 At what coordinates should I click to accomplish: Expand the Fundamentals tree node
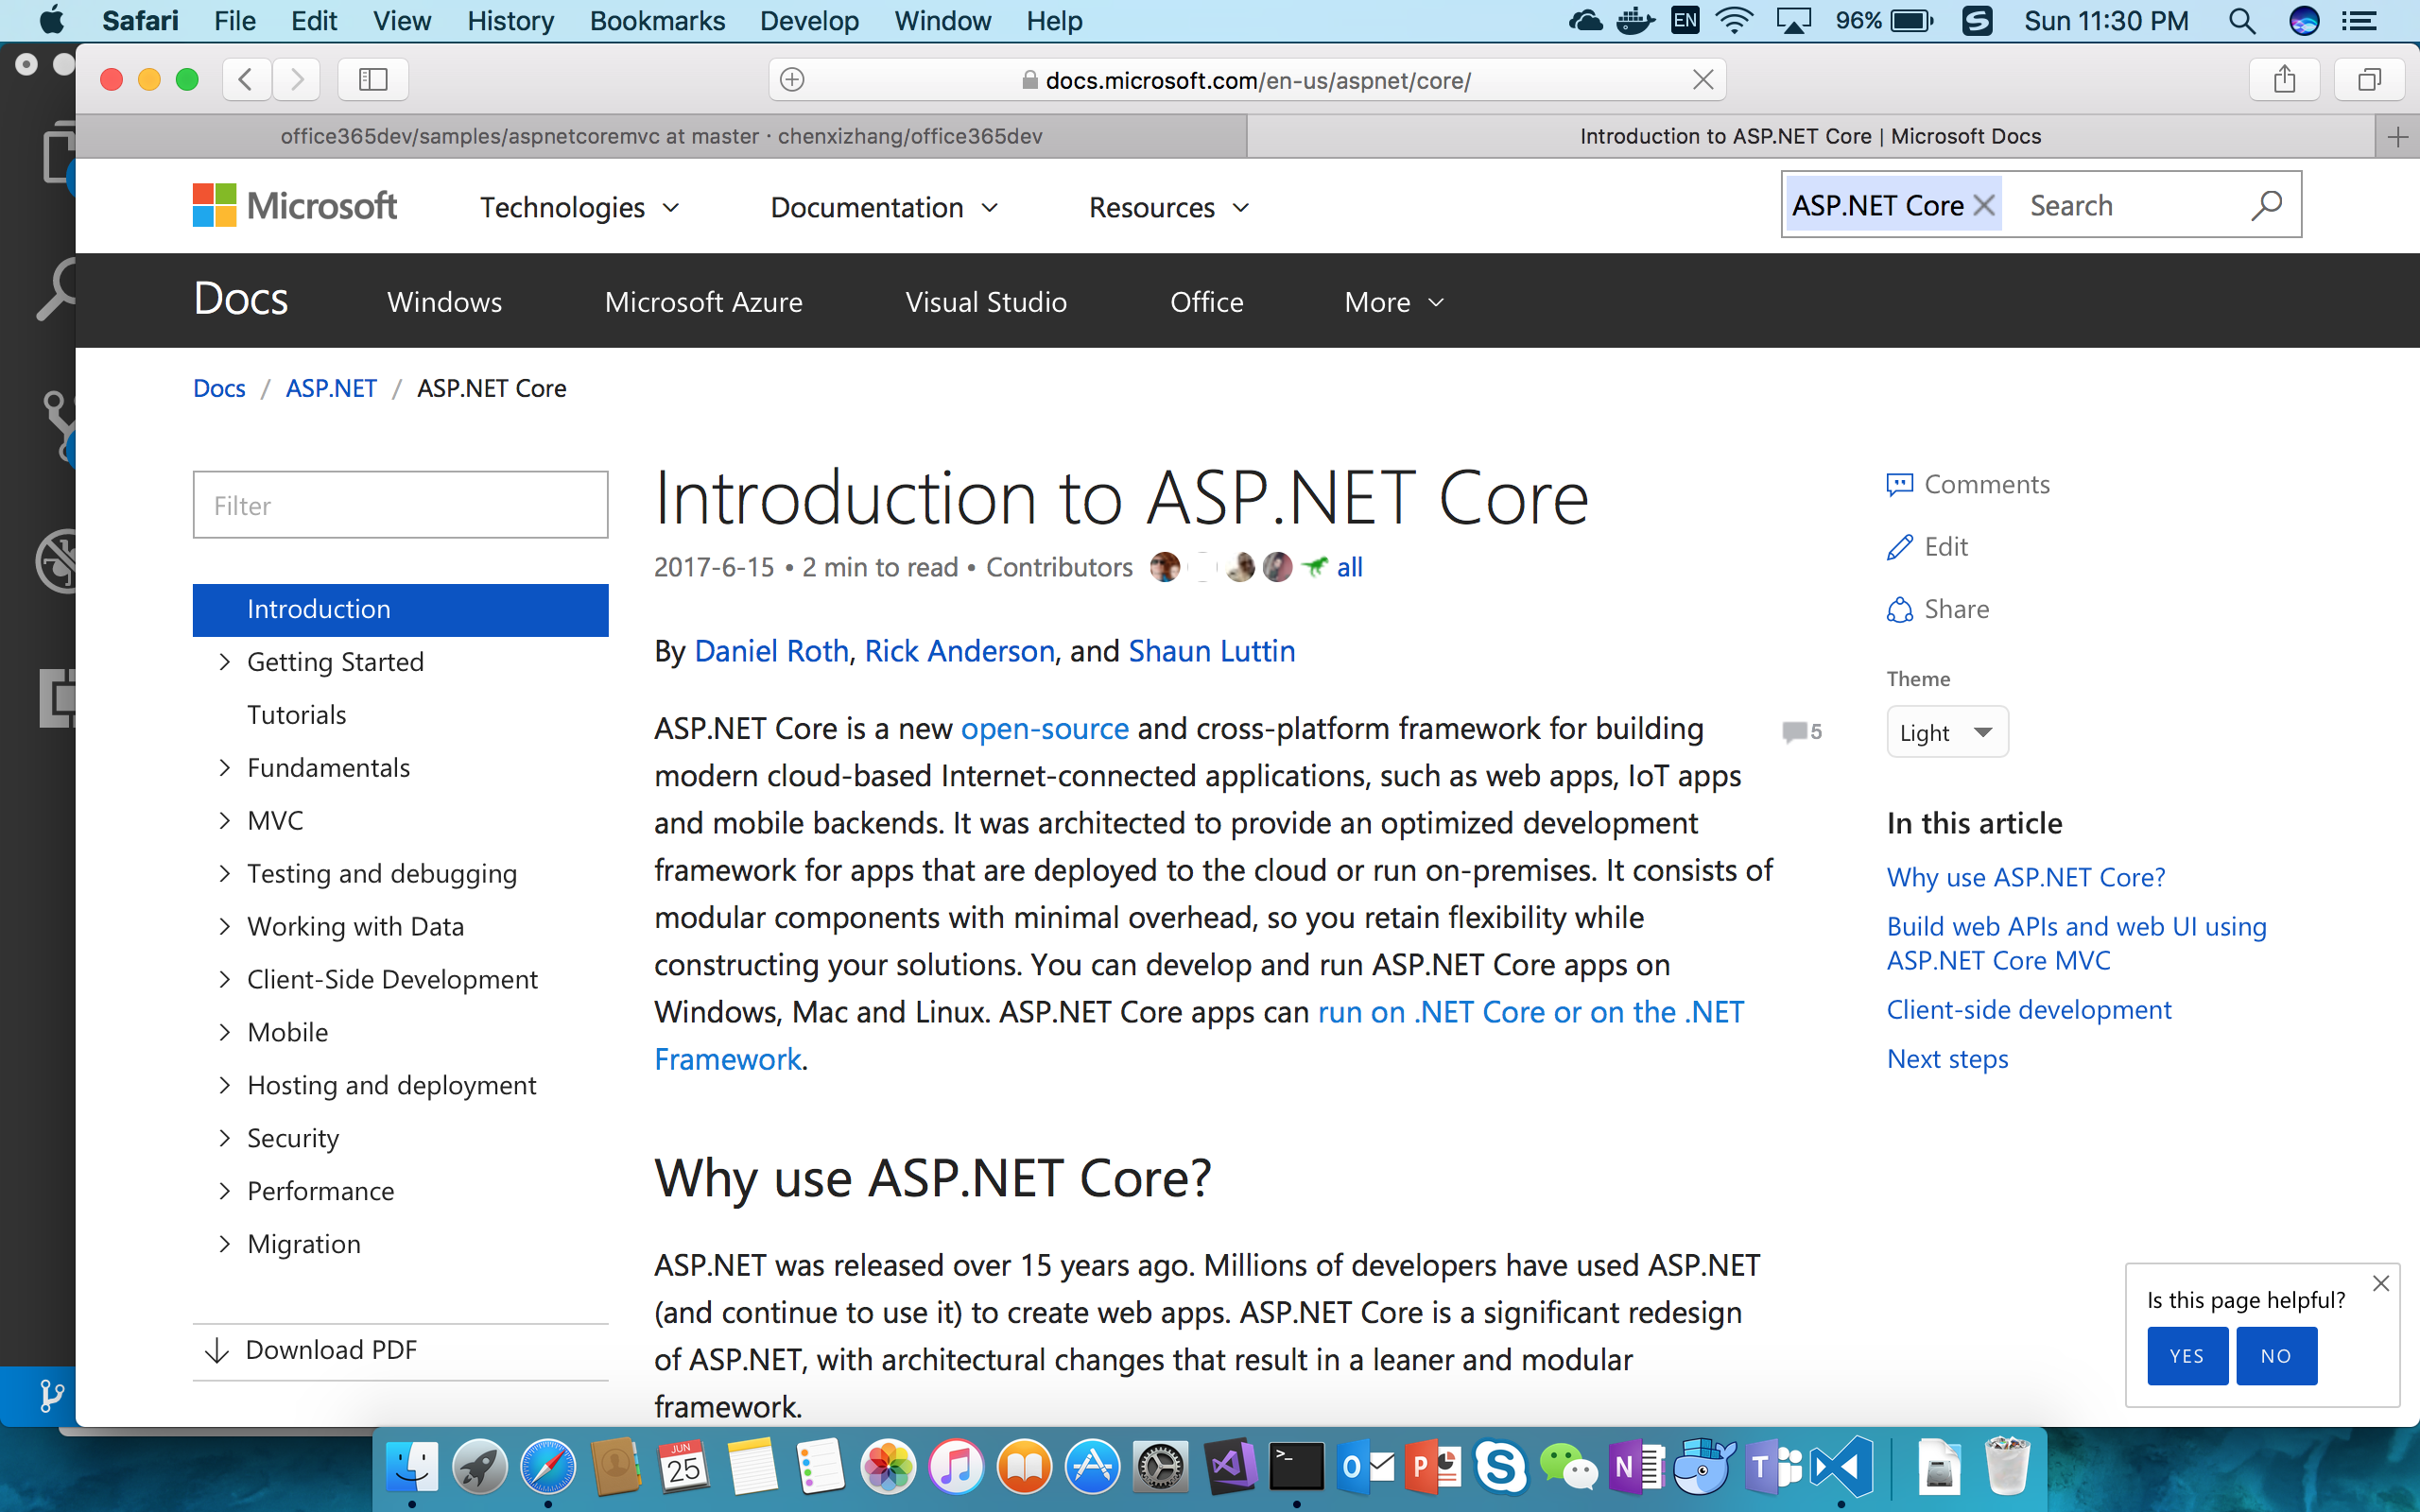point(225,768)
